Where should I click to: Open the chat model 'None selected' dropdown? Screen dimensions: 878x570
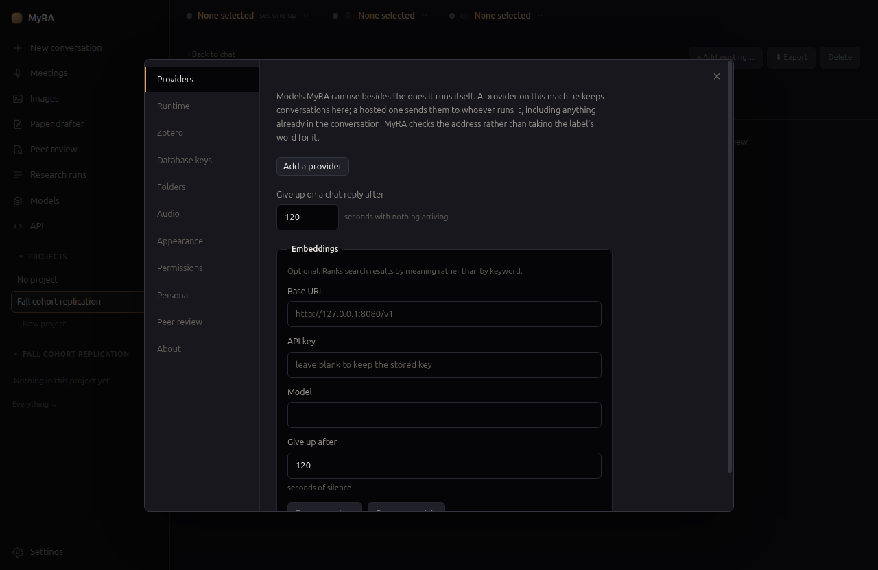click(248, 15)
